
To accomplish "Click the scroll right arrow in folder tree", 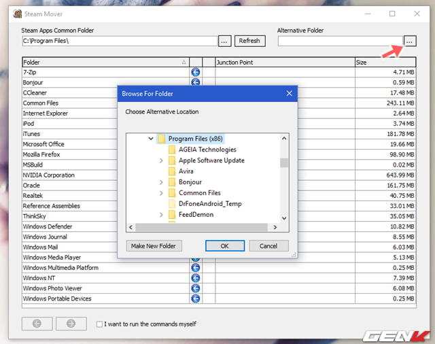I will 275,227.
